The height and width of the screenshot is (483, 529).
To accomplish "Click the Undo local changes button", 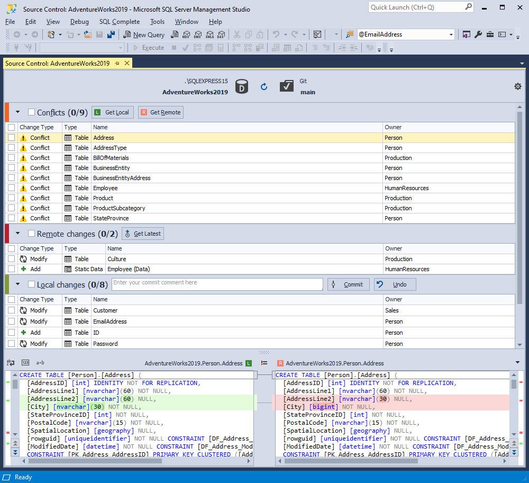I will pyautogui.click(x=395, y=284).
